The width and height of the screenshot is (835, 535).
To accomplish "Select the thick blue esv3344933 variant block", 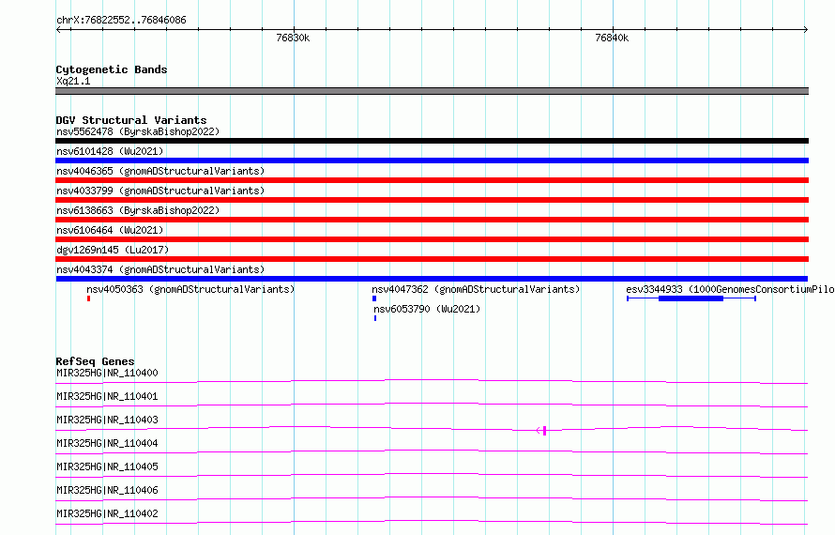I will pos(691,298).
